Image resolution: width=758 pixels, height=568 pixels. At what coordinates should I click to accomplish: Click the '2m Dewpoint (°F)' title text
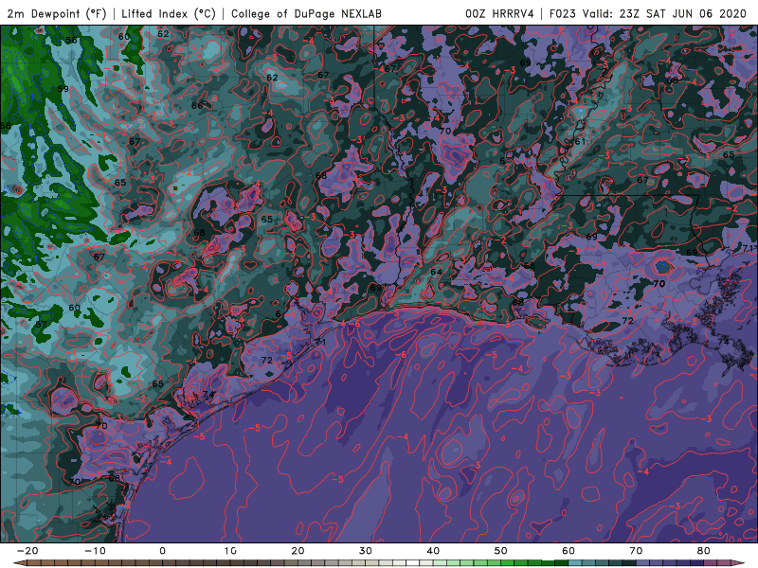pyautogui.click(x=56, y=13)
